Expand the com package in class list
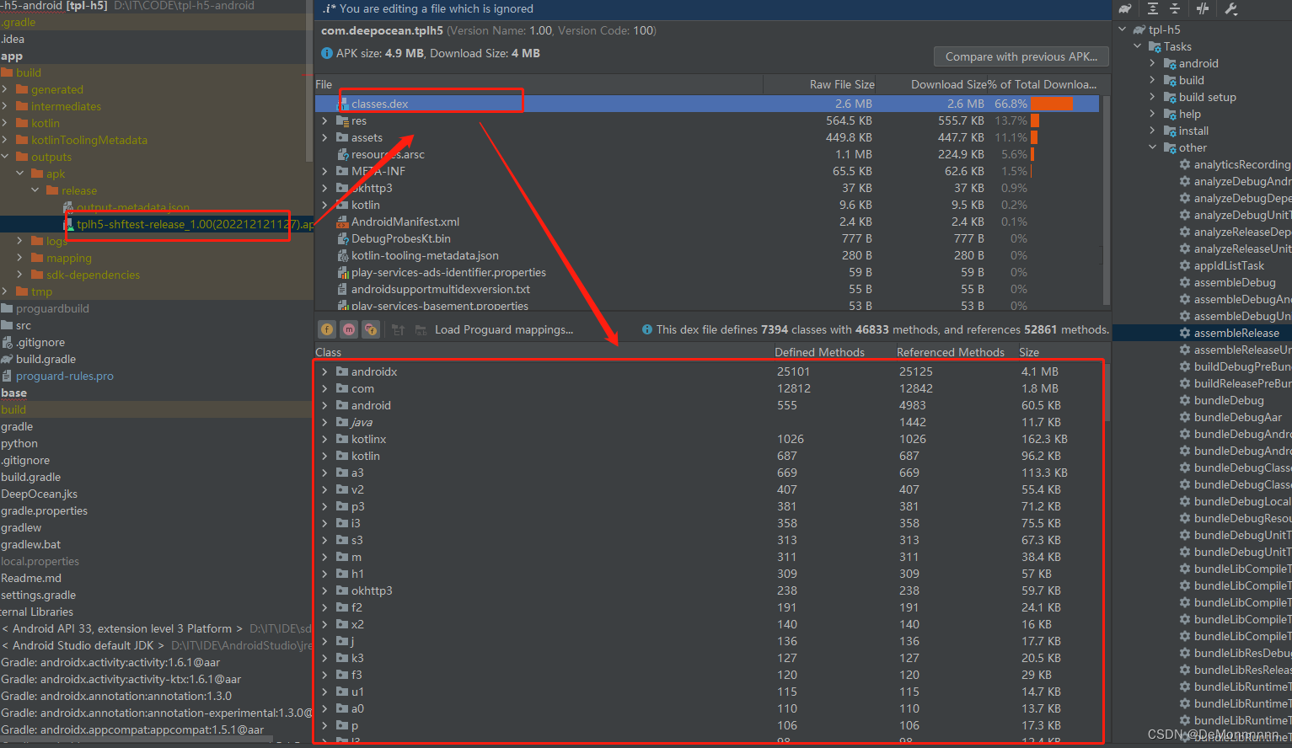This screenshot has height=748, width=1292. click(x=324, y=388)
